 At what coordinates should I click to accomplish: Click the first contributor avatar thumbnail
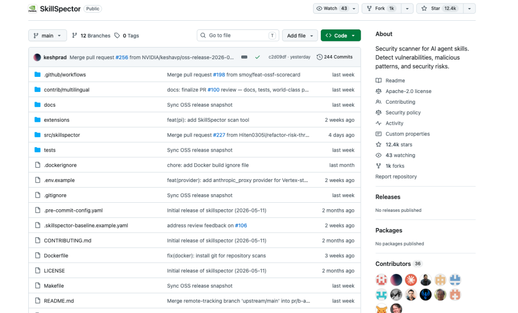click(x=381, y=280)
